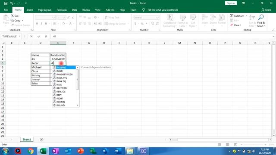Open the Help tab
The image size is (276, 155).
(122, 10)
